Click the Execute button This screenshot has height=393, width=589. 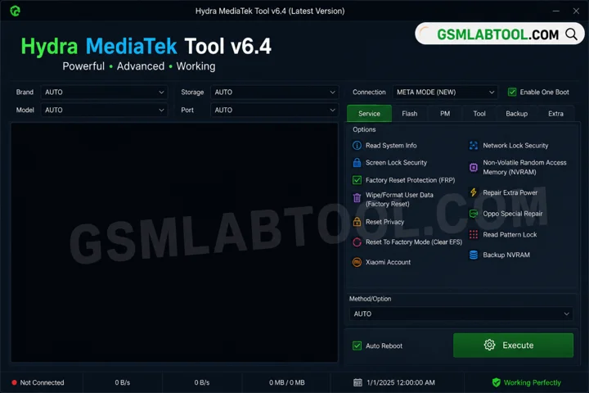(513, 345)
